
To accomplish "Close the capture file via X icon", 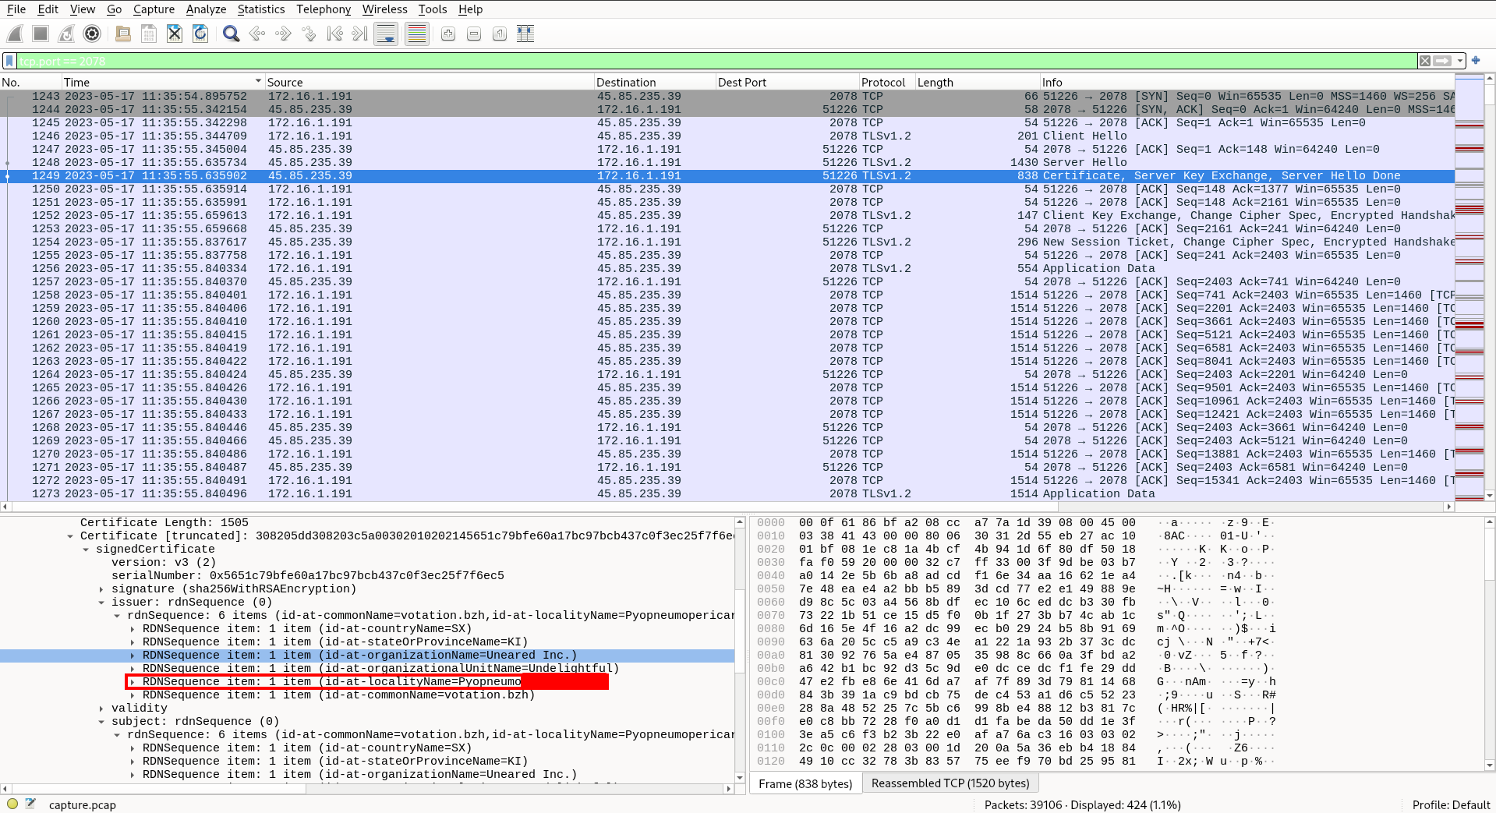I will click(x=175, y=34).
